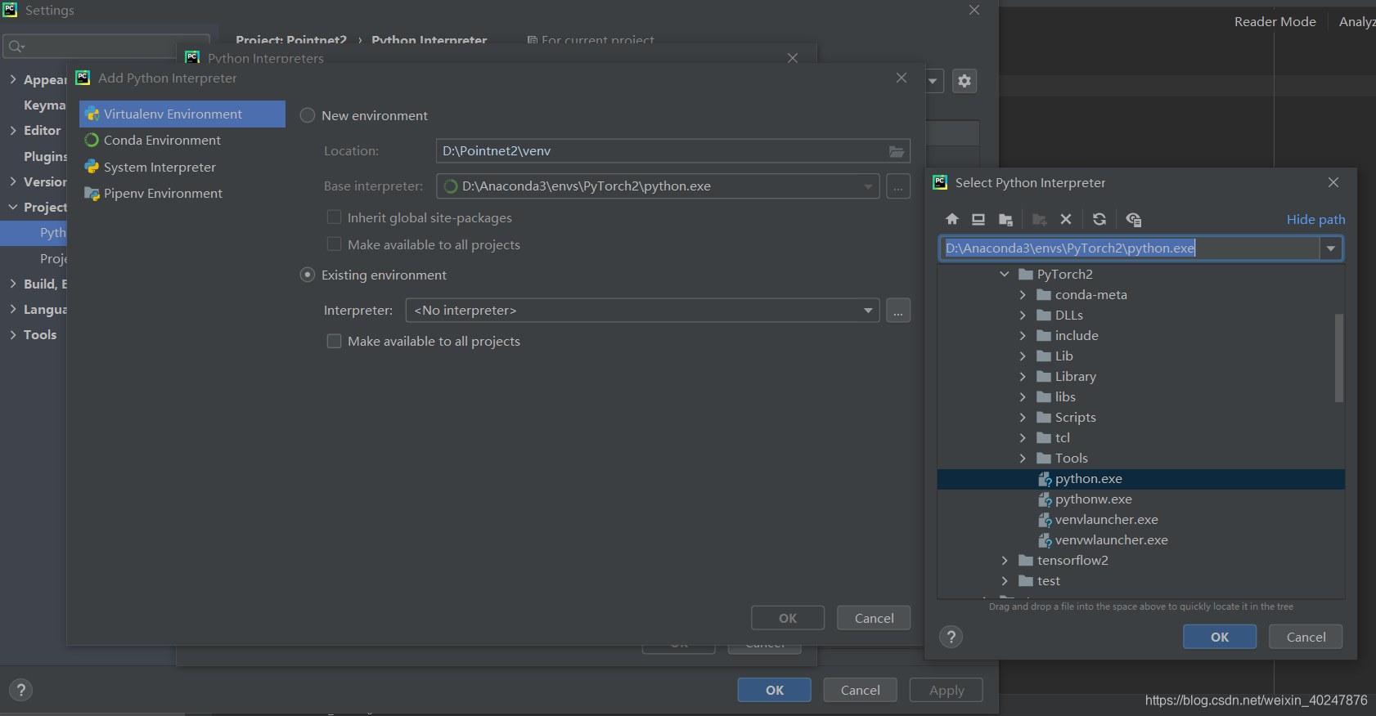Screen dimensions: 1376x716
Task: Jump to Desktop directory in file chooser
Action: [978, 219]
